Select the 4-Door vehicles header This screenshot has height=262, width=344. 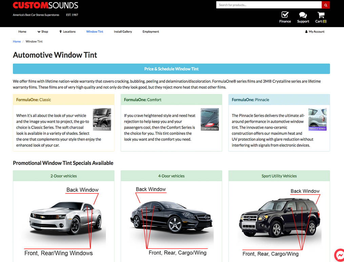[171, 176]
